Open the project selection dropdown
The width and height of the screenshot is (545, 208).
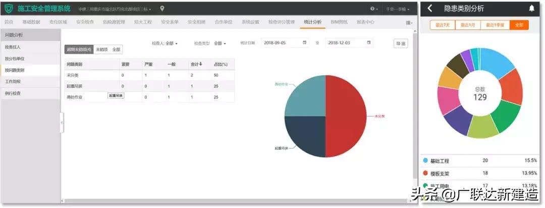pyautogui.click(x=115, y=9)
